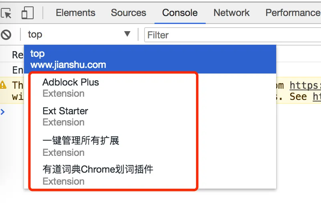Switch to the Elements tab
This screenshot has width=321, height=203.
(x=76, y=13)
